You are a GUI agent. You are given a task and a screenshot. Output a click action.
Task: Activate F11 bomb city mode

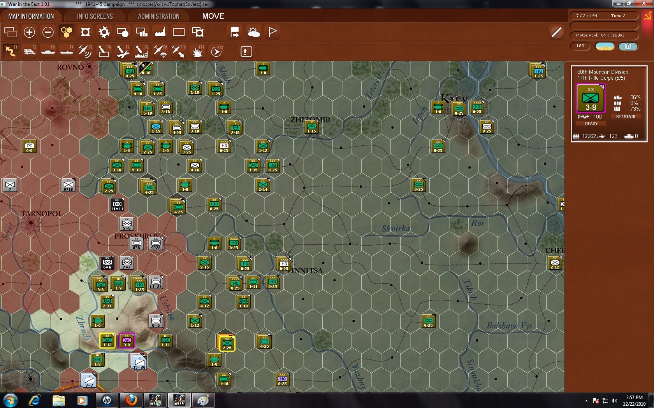pyautogui.click(x=197, y=51)
